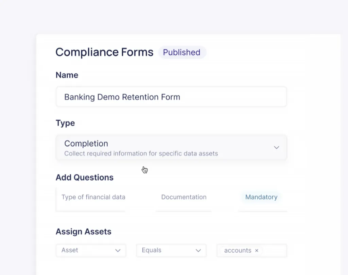The width and height of the screenshot is (348, 275).
Task: Click the Name field label
Action: (67, 75)
